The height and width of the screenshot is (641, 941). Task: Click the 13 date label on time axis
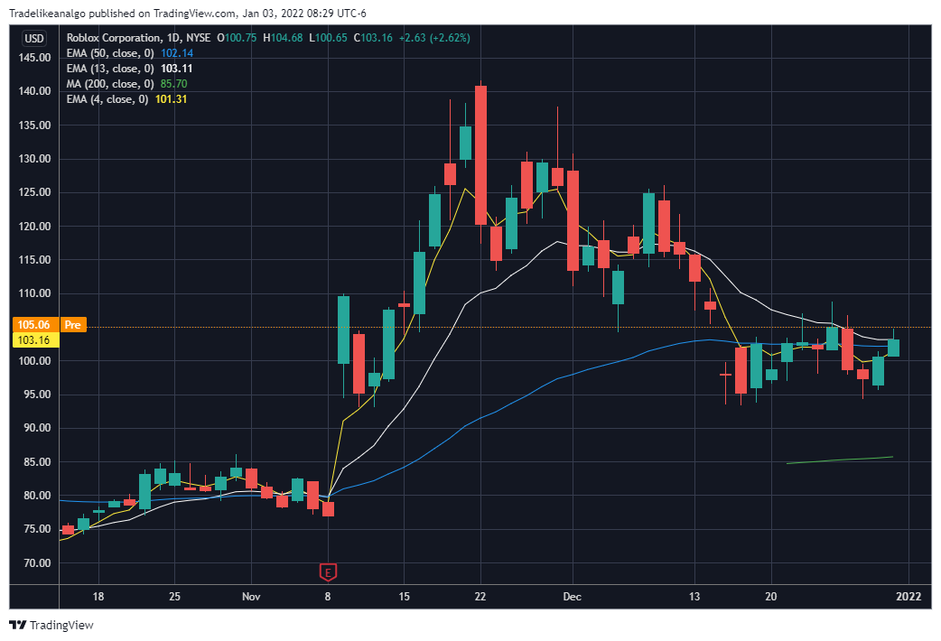point(694,597)
